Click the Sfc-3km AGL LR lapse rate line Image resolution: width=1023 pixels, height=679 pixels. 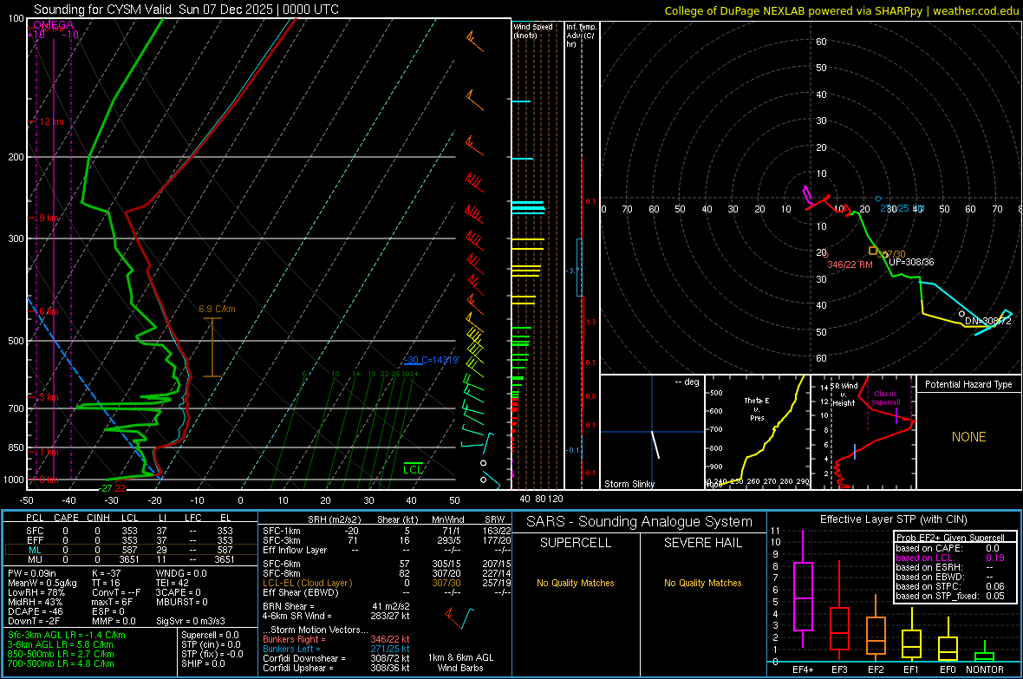[x=67, y=636]
